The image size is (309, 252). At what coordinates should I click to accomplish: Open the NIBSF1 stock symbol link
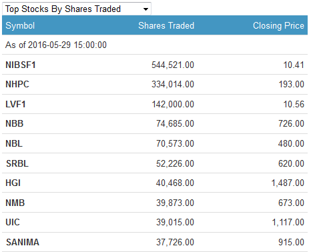(x=21, y=65)
